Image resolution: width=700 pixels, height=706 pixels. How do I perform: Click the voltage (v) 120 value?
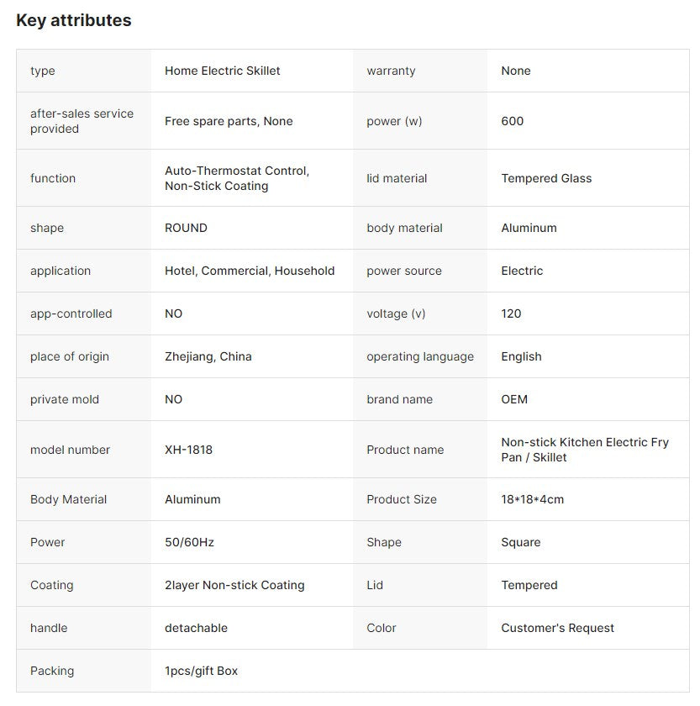511,313
